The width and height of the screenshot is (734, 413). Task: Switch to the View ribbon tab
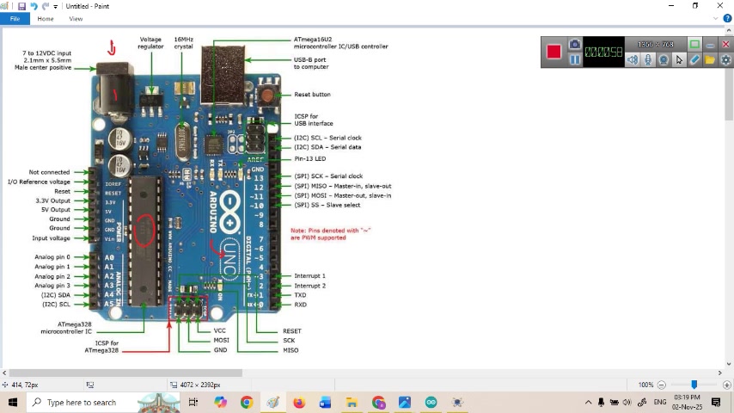pyautogui.click(x=76, y=19)
